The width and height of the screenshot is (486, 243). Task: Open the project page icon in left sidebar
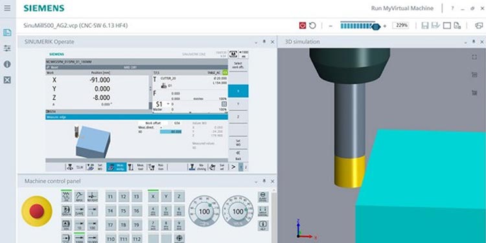click(7, 32)
